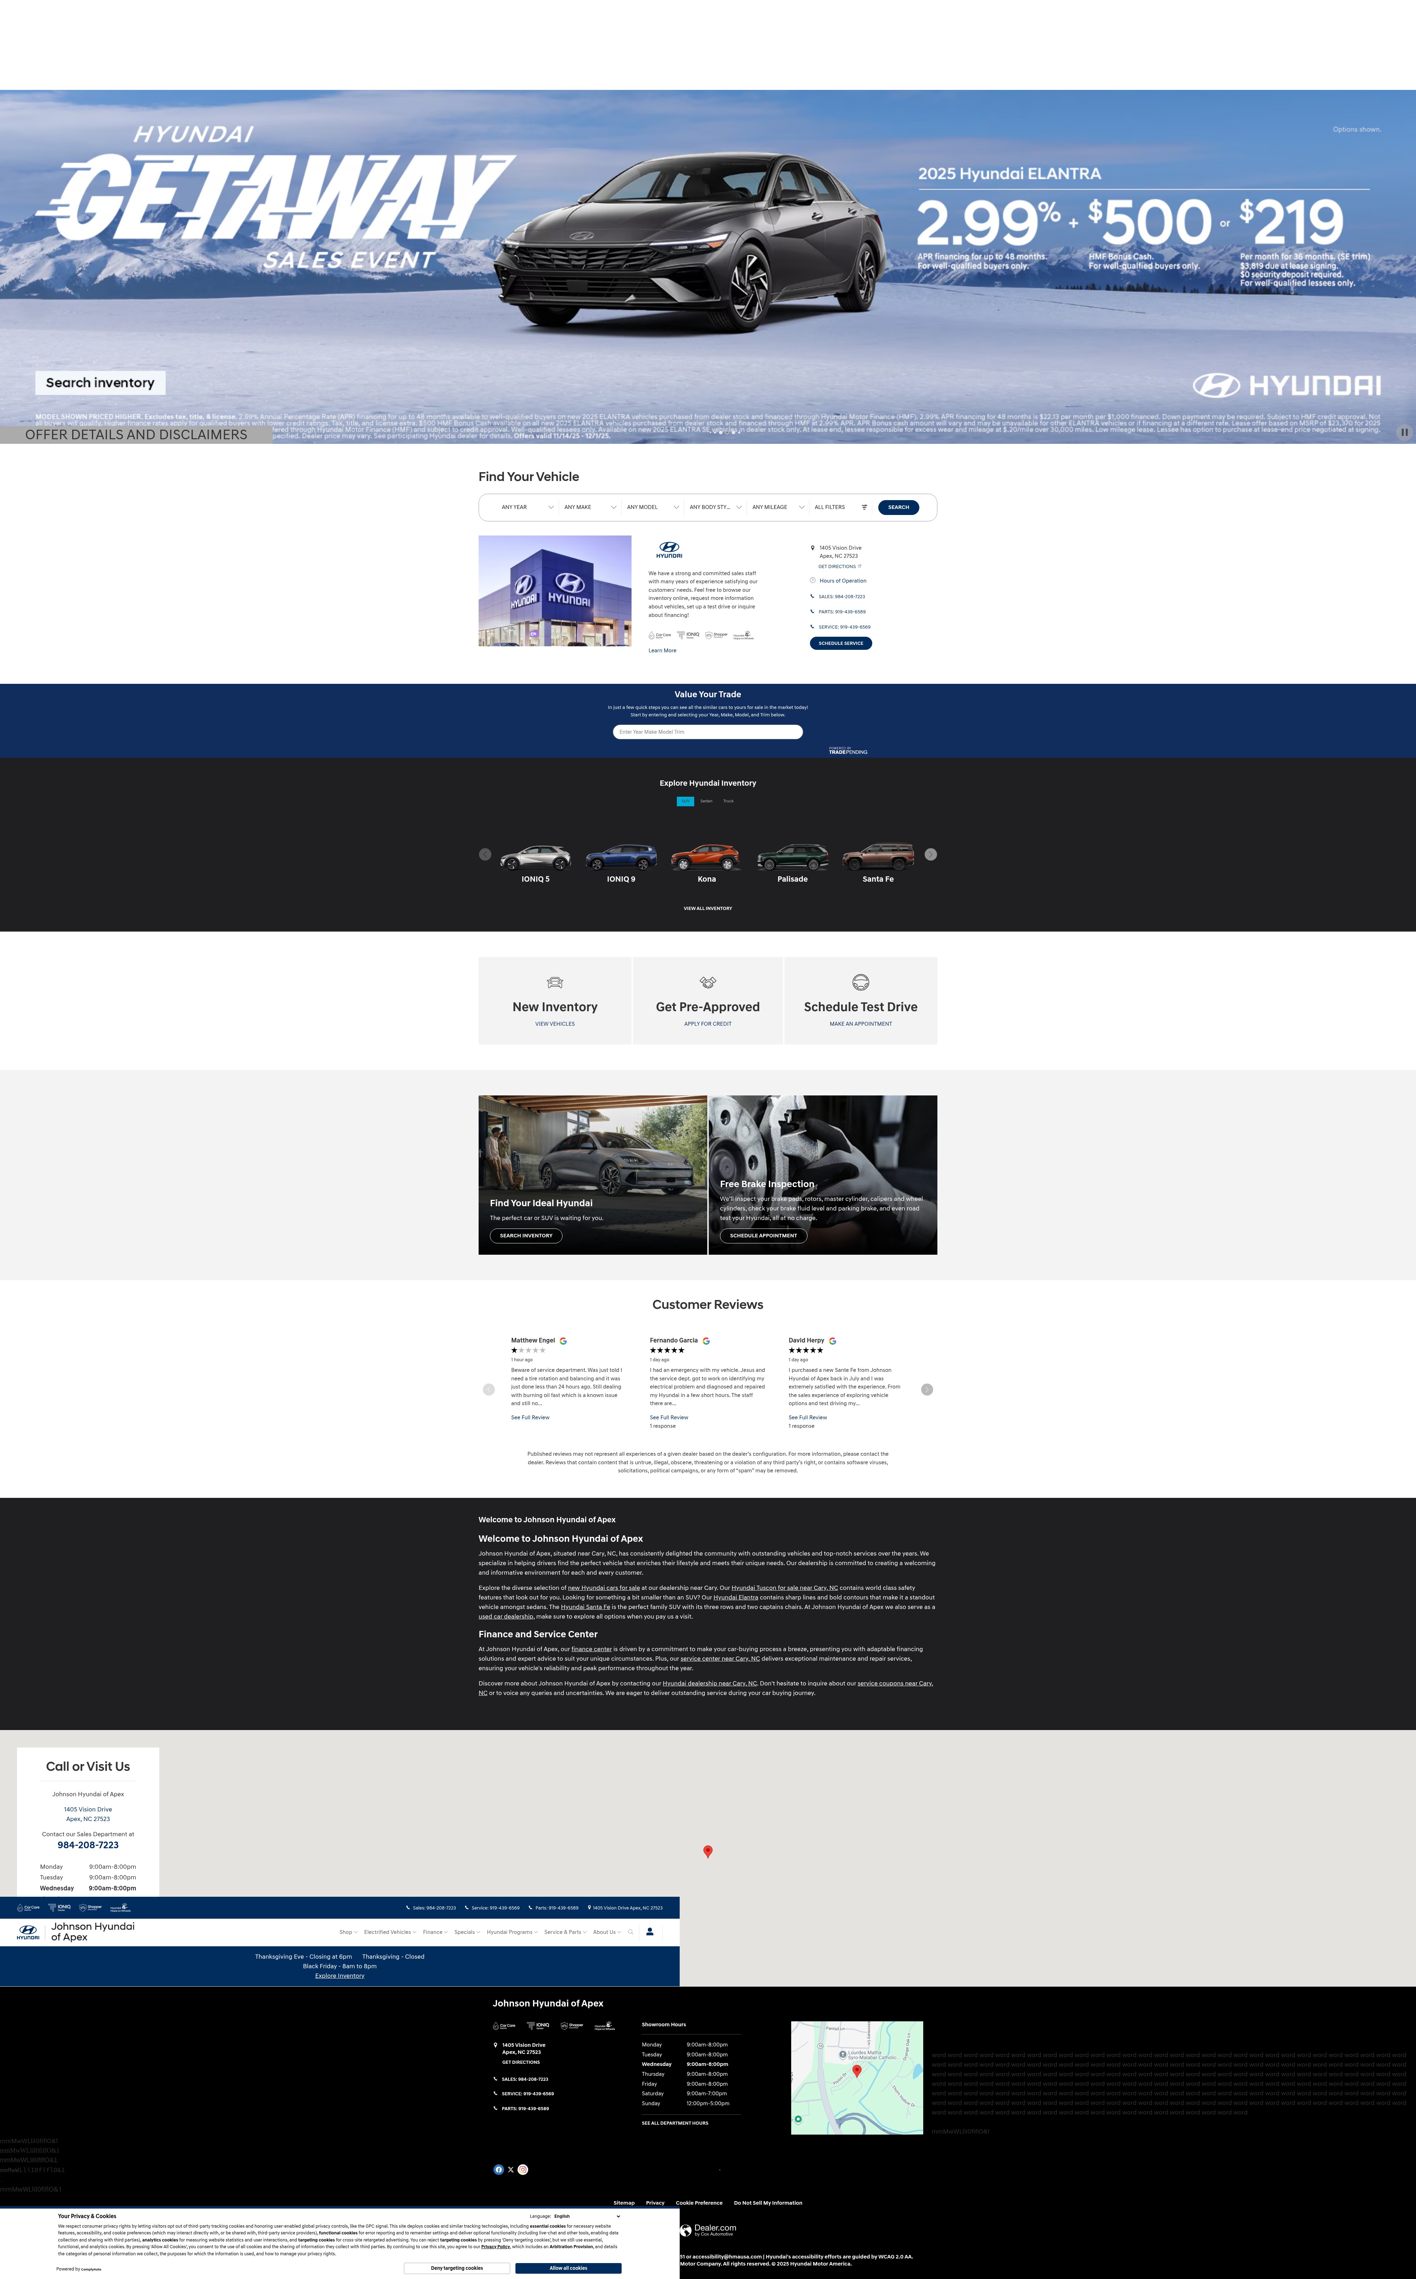The height and width of the screenshot is (2279, 1416).
Task: Open the Any Model dropdown
Action: (653, 508)
